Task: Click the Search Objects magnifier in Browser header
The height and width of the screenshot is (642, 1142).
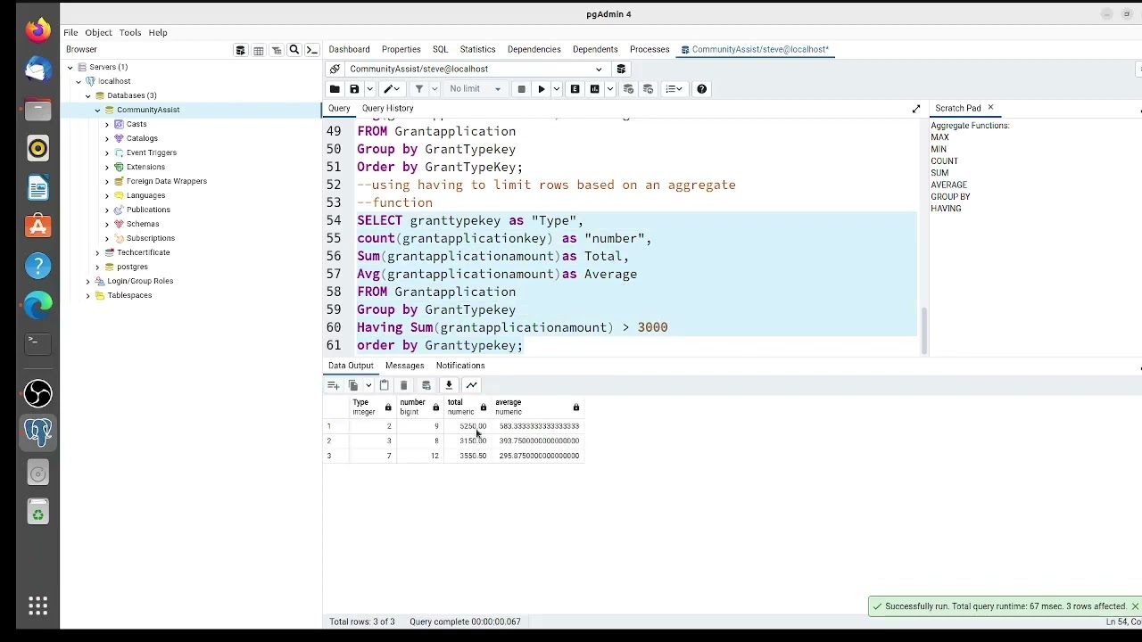Action: pos(294,50)
